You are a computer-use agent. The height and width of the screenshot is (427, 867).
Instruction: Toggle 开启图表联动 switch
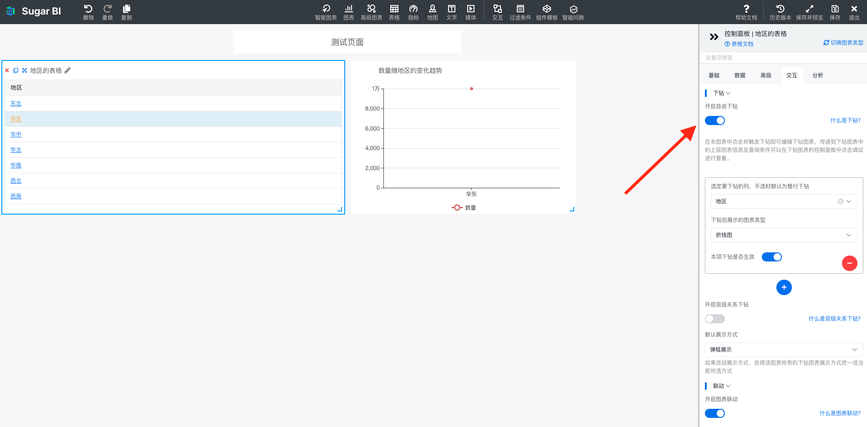(x=715, y=413)
